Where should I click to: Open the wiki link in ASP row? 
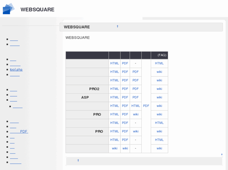click(x=159, y=97)
